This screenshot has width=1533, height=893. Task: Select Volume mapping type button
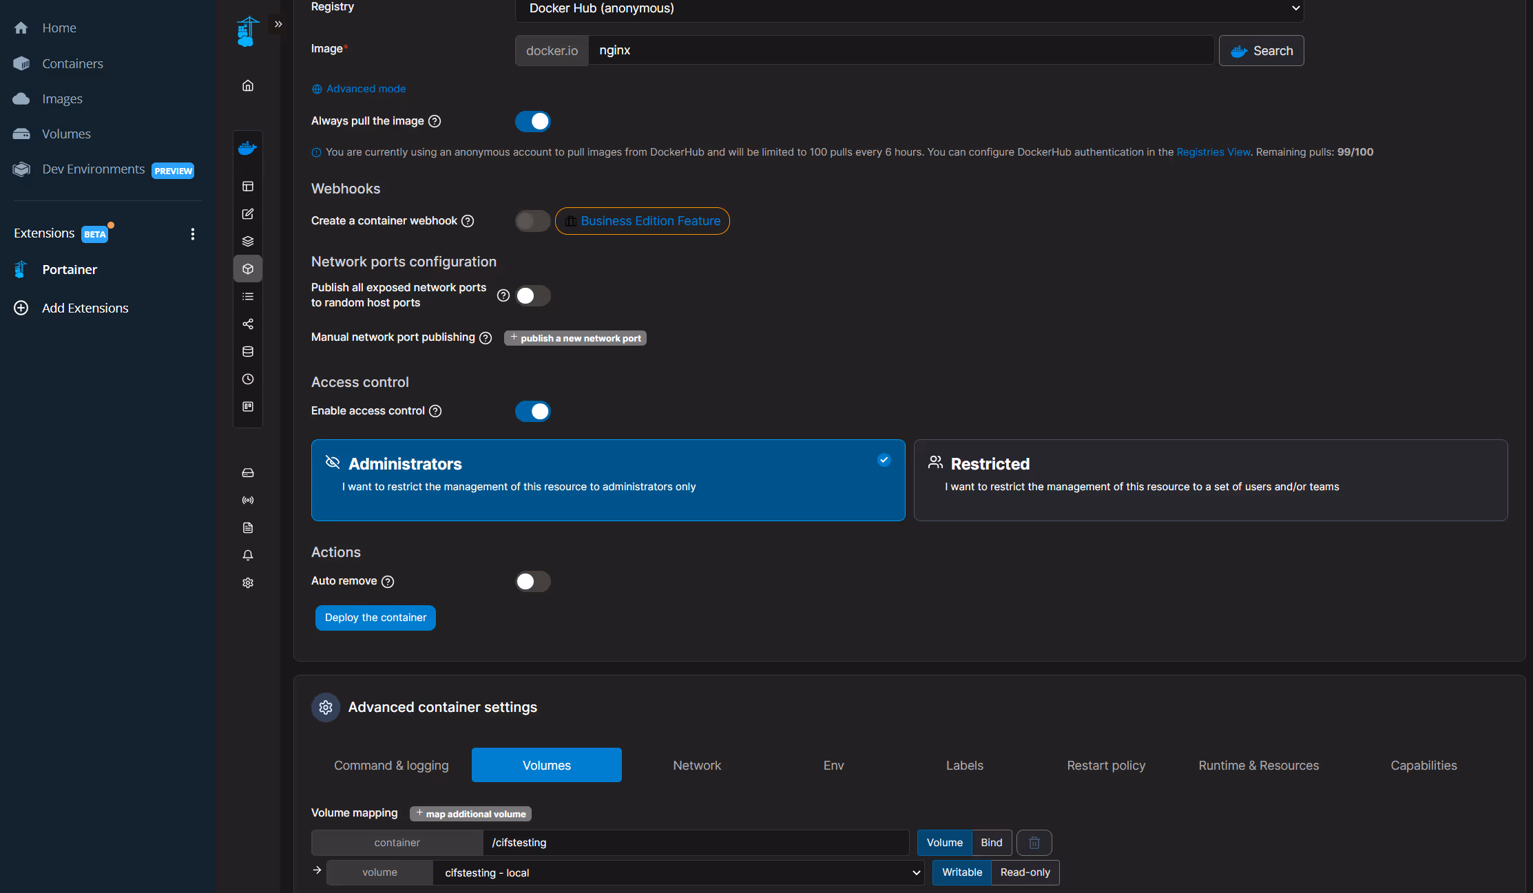click(944, 843)
